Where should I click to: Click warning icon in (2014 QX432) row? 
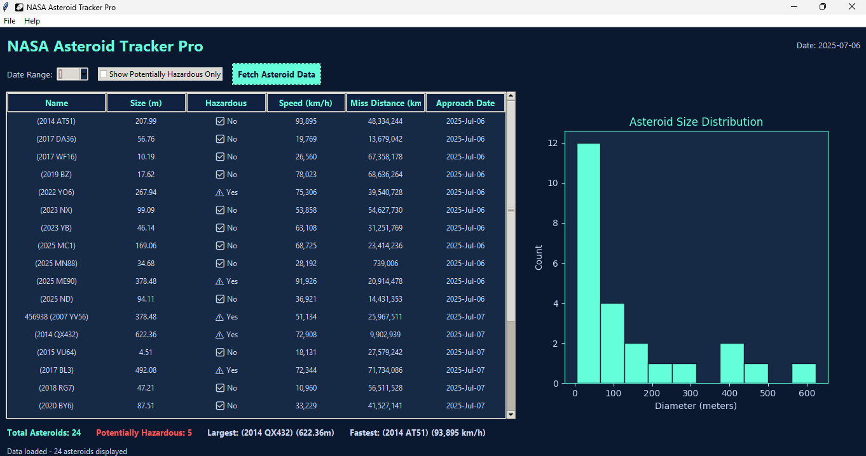219,335
